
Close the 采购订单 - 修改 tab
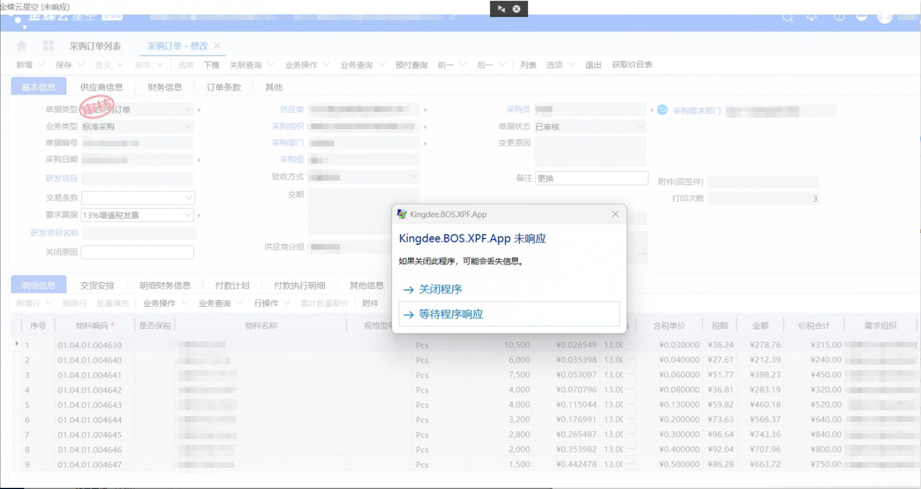(216, 45)
